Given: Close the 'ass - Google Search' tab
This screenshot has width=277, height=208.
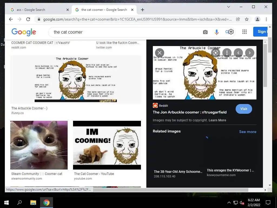Looking at the screenshot, I should coord(67,10).
